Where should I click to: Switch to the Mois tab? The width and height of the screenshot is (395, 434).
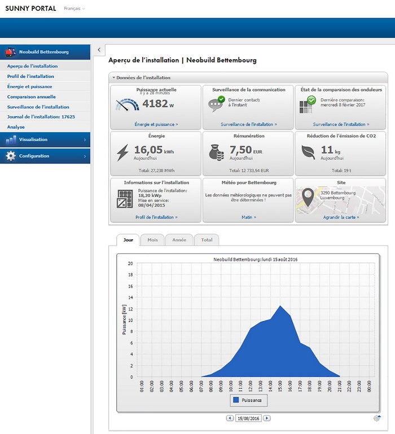tap(152, 240)
